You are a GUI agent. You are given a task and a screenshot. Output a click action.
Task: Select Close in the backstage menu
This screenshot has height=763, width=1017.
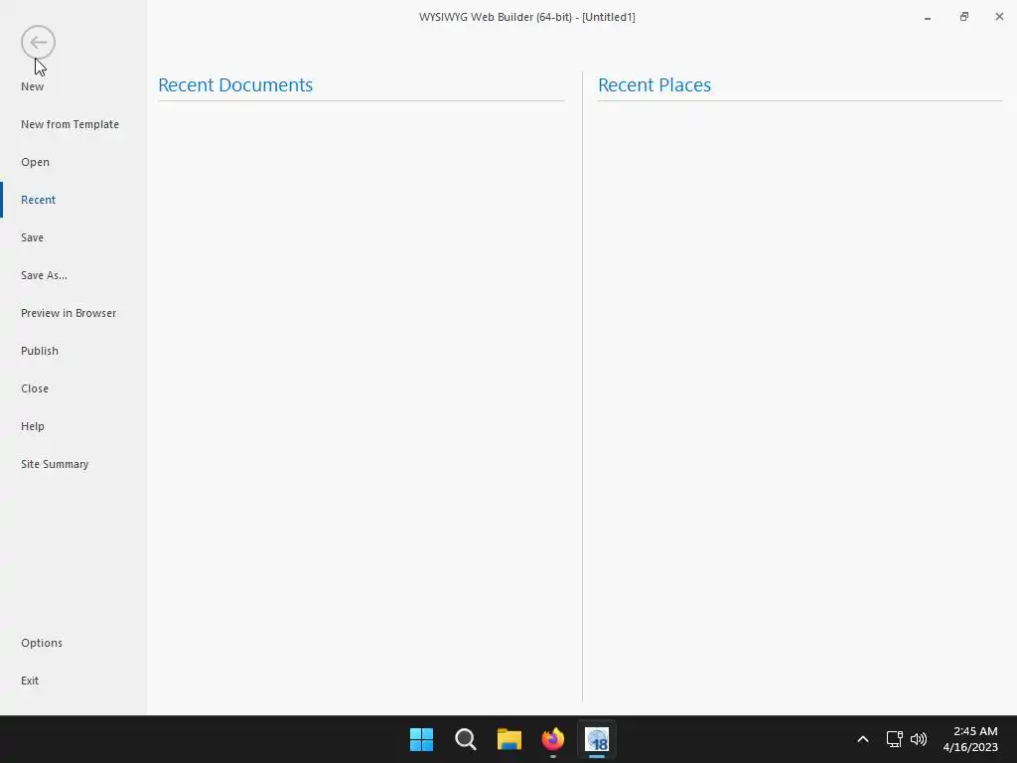click(35, 388)
